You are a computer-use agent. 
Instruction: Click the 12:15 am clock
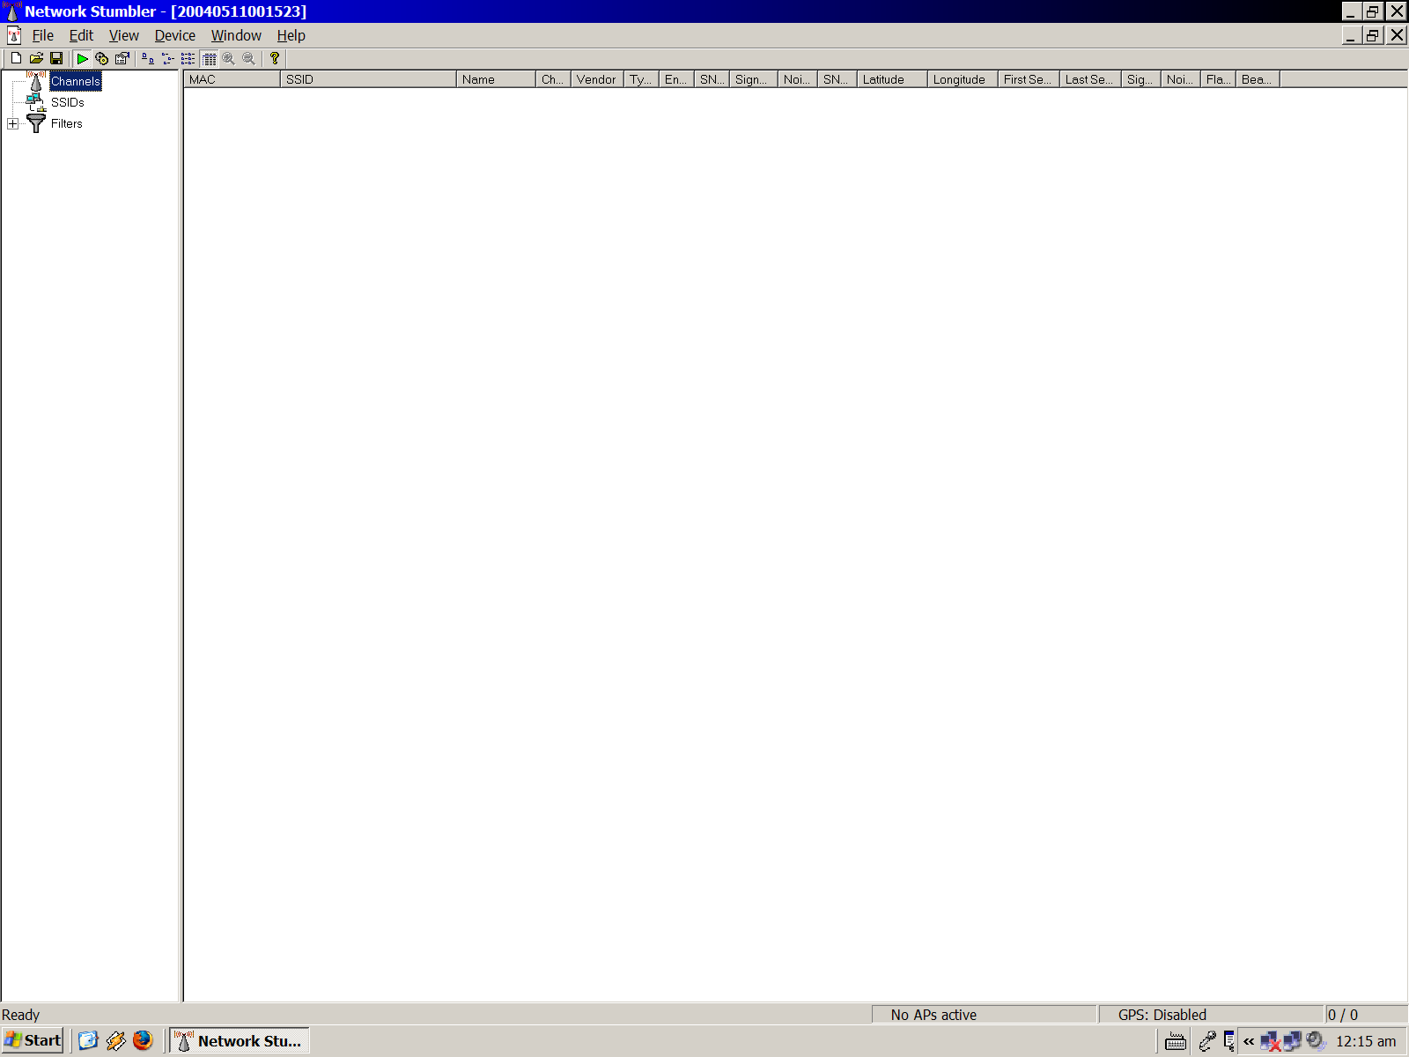pos(1366,1041)
